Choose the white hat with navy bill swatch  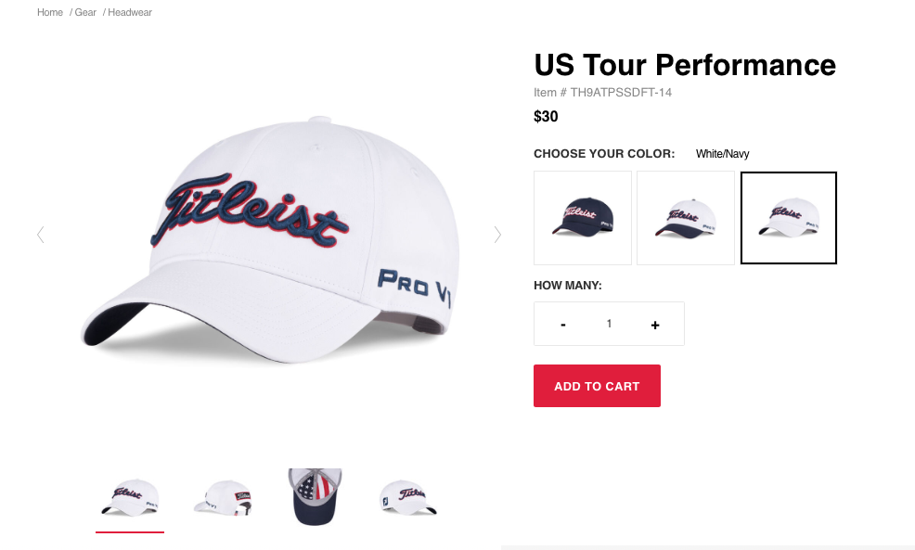pos(686,218)
